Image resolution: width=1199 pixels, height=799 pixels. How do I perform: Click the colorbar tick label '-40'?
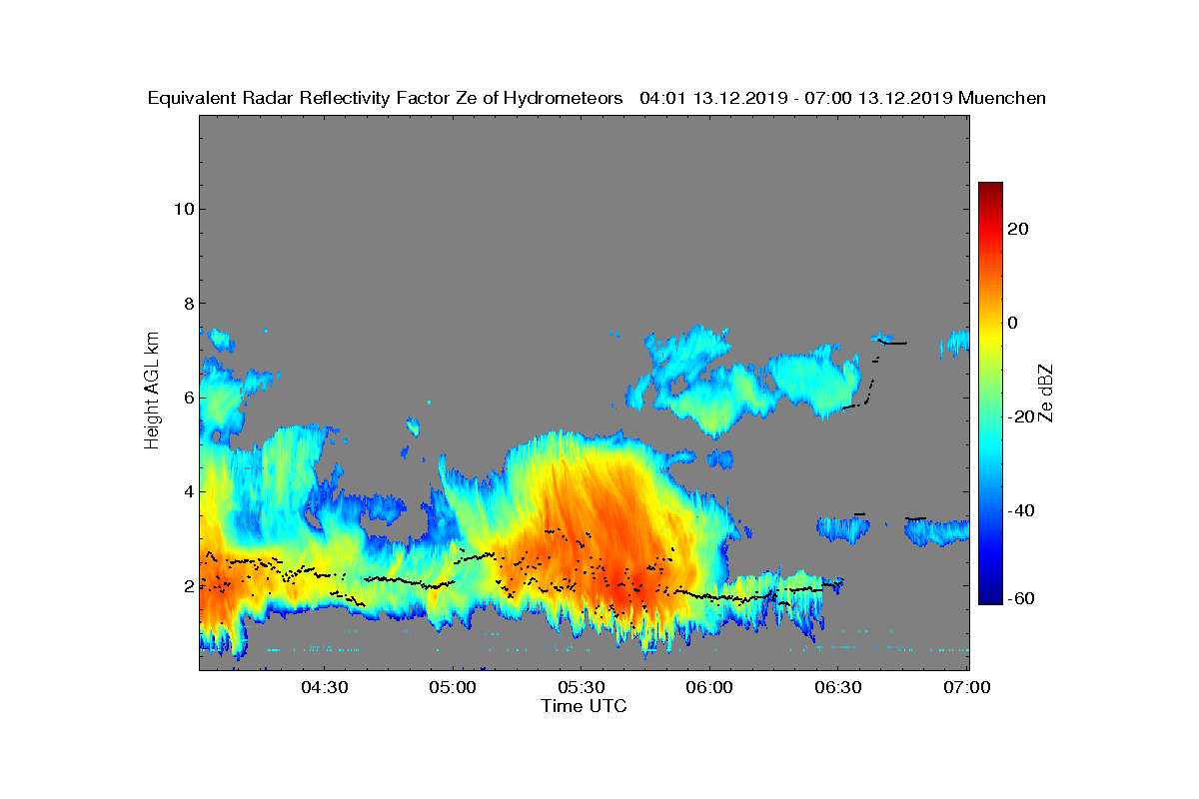pyautogui.click(x=1021, y=510)
